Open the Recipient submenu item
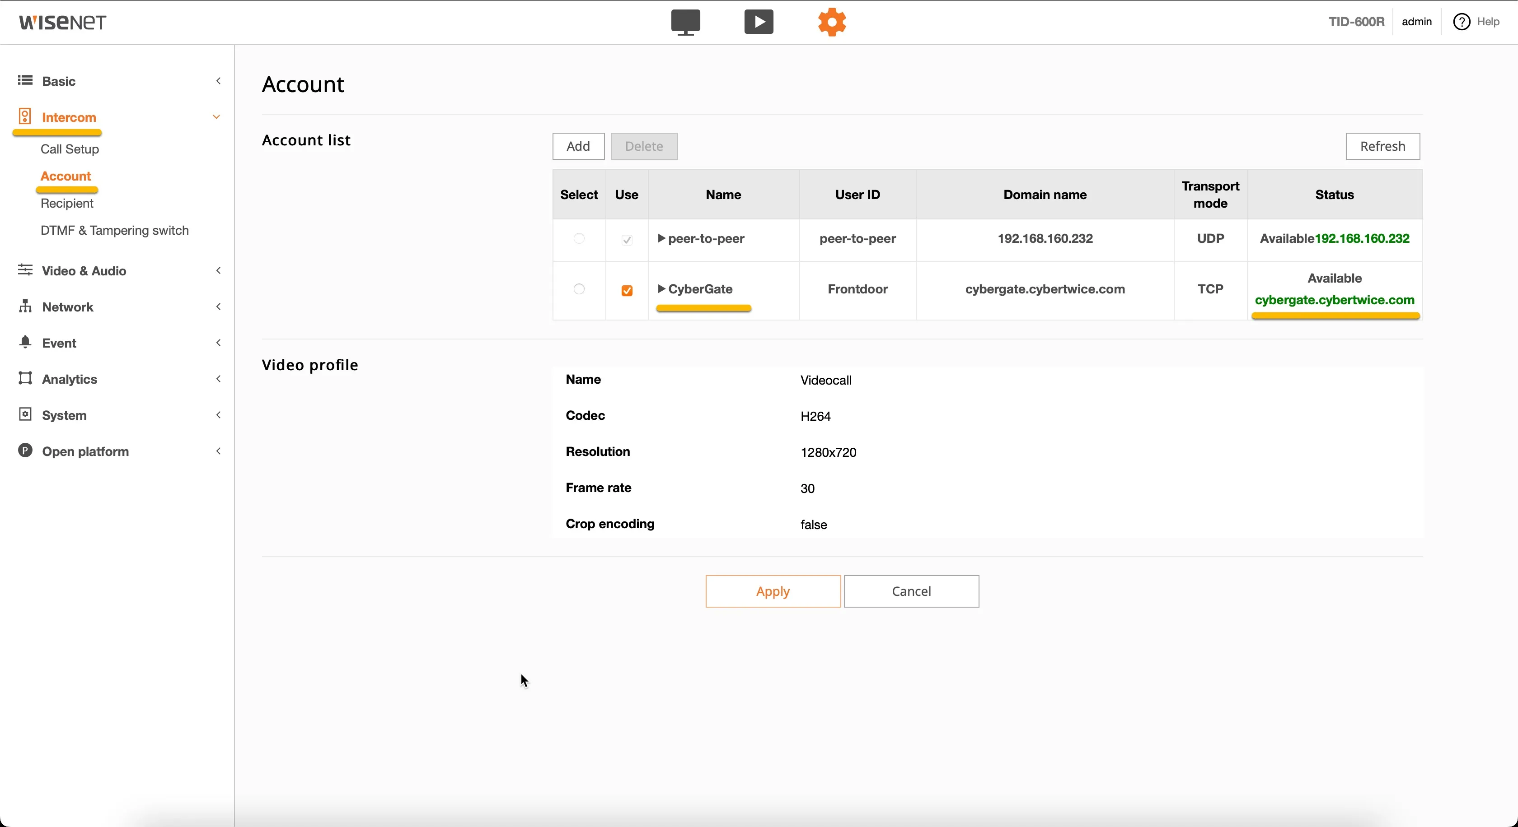The width and height of the screenshot is (1518, 827). point(66,203)
